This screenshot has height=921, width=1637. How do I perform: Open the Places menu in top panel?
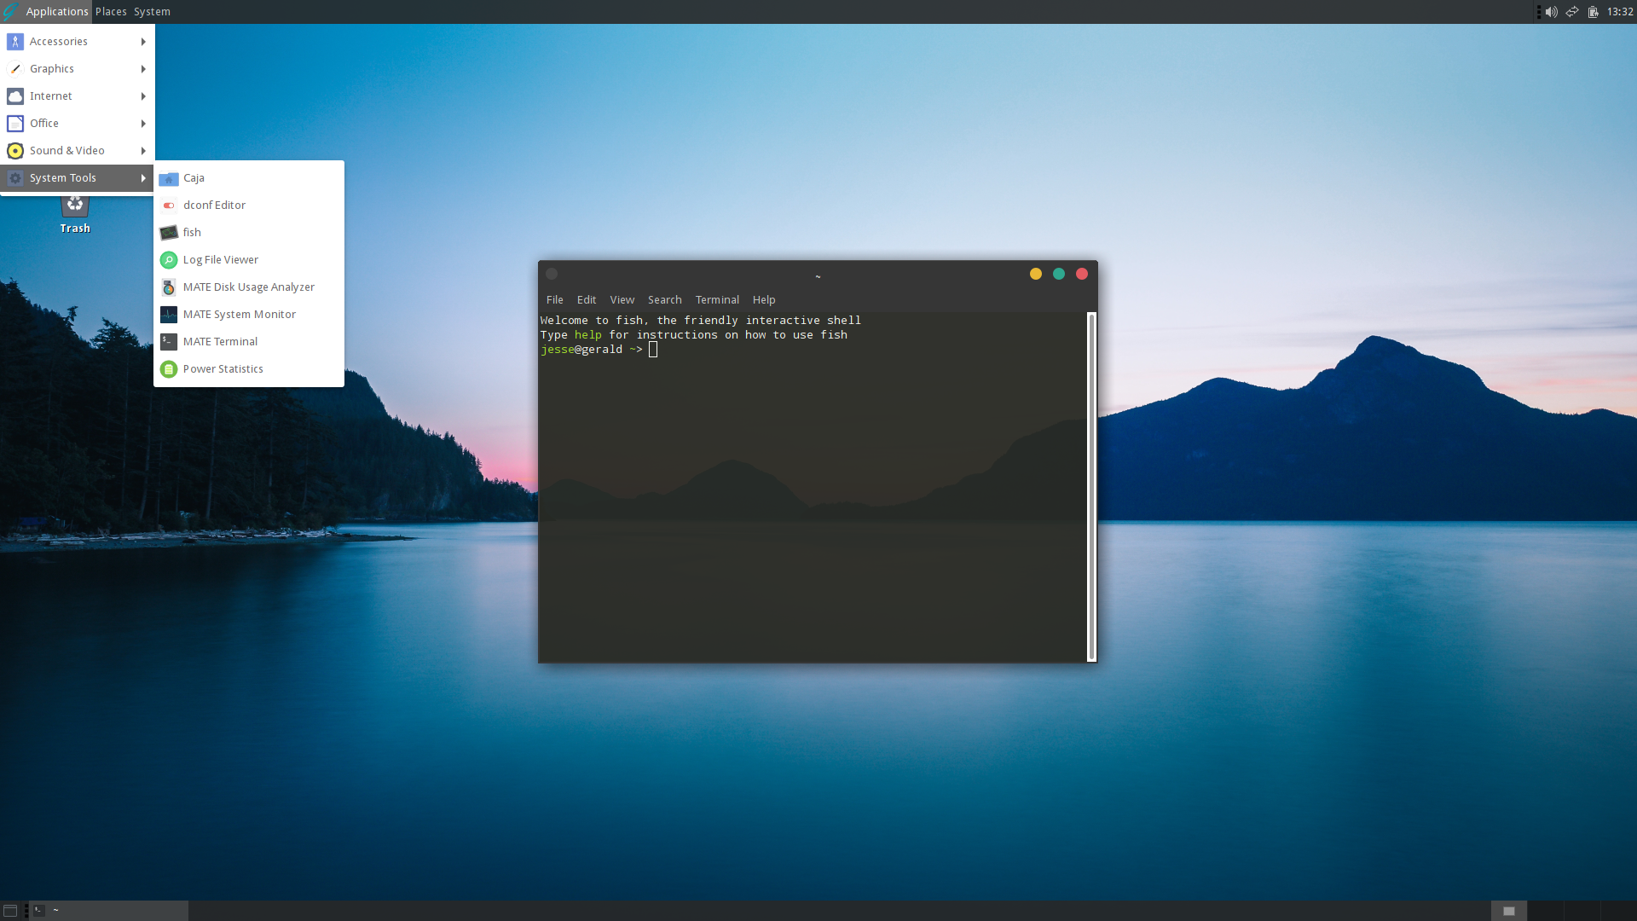coord(111,12)
